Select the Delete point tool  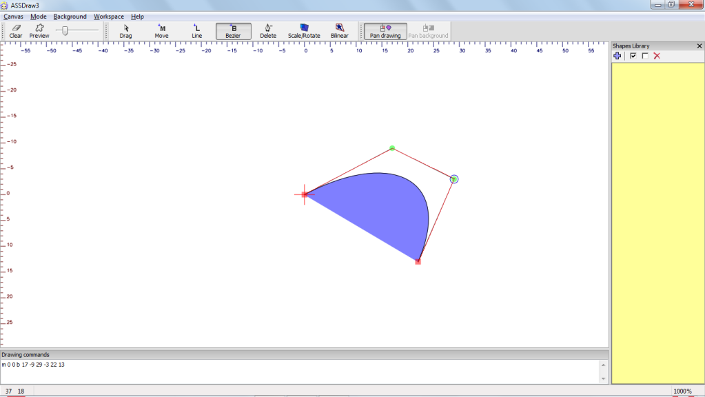(x=268, y=31)
